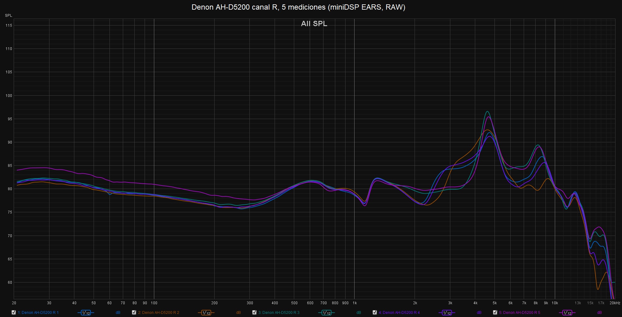
Task: Click the 'All SPL' graph title
Action: pos(314,24)
